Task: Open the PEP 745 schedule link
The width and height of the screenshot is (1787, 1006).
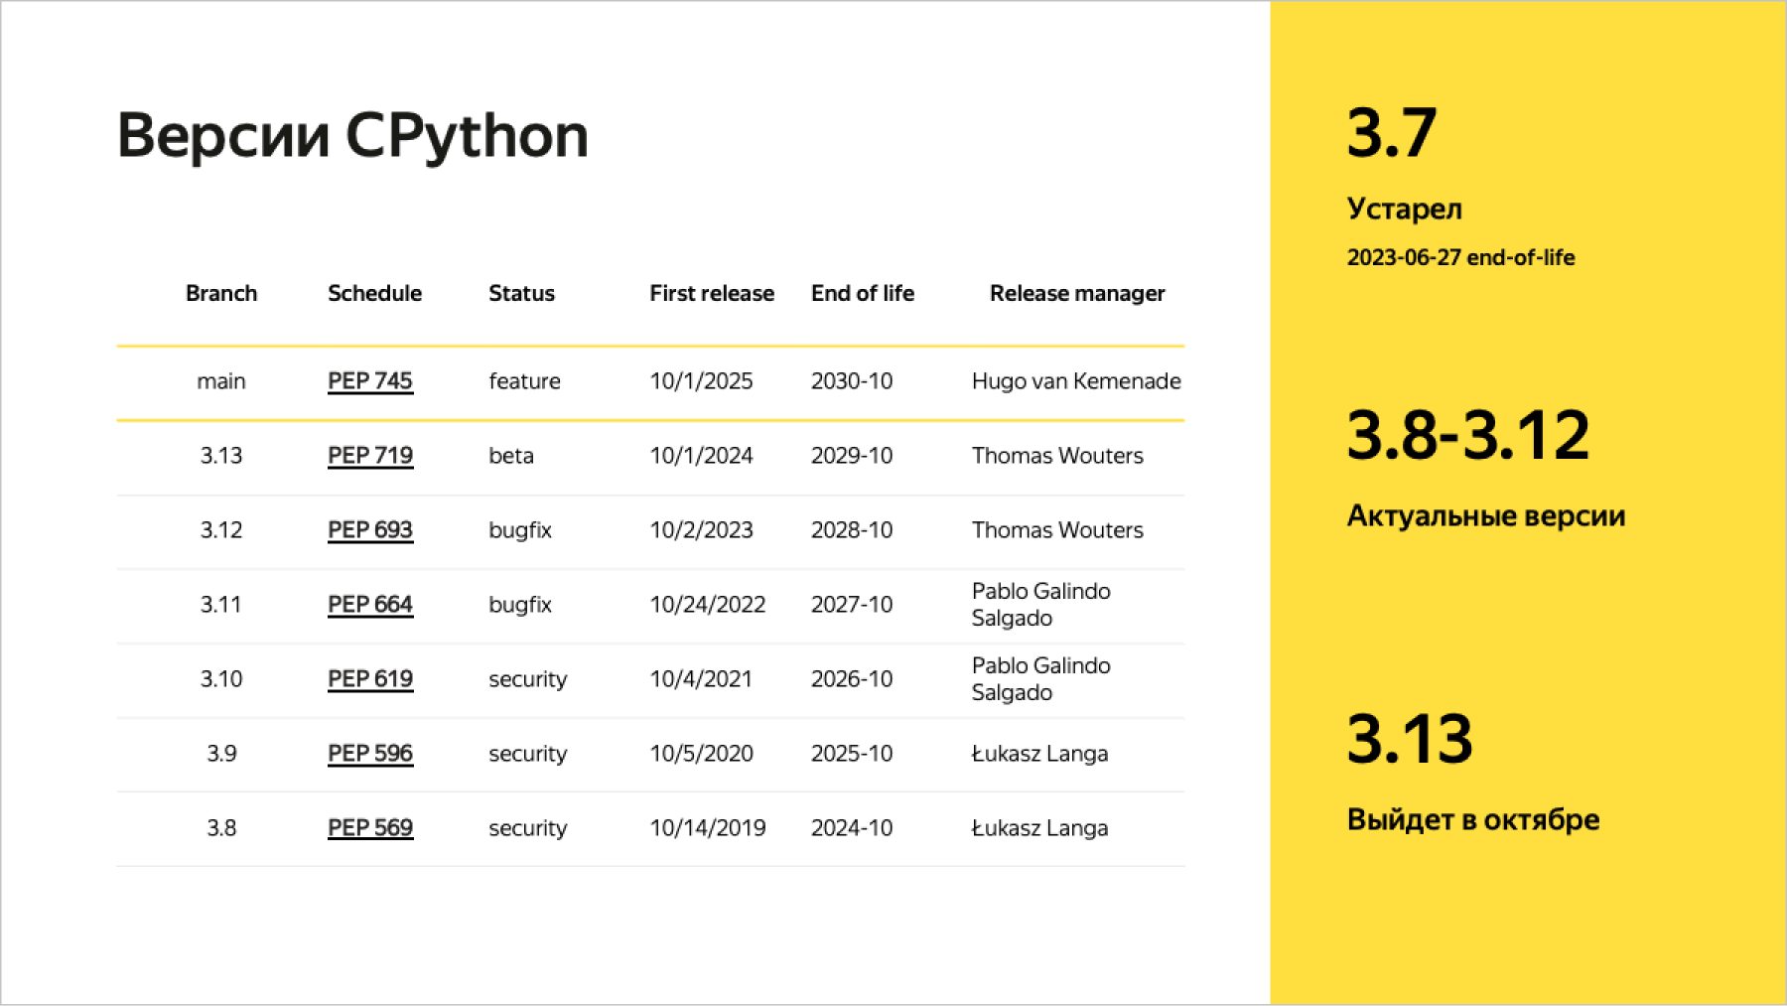Action: [369, 381]
